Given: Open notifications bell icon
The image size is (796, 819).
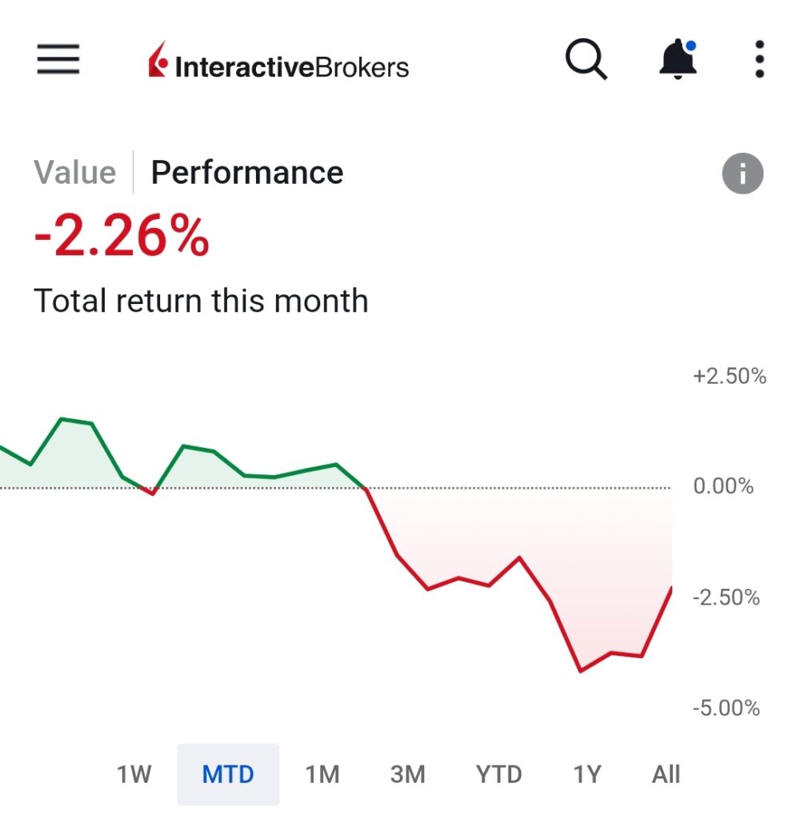Looking at the screenshot, I should point(677,59).
